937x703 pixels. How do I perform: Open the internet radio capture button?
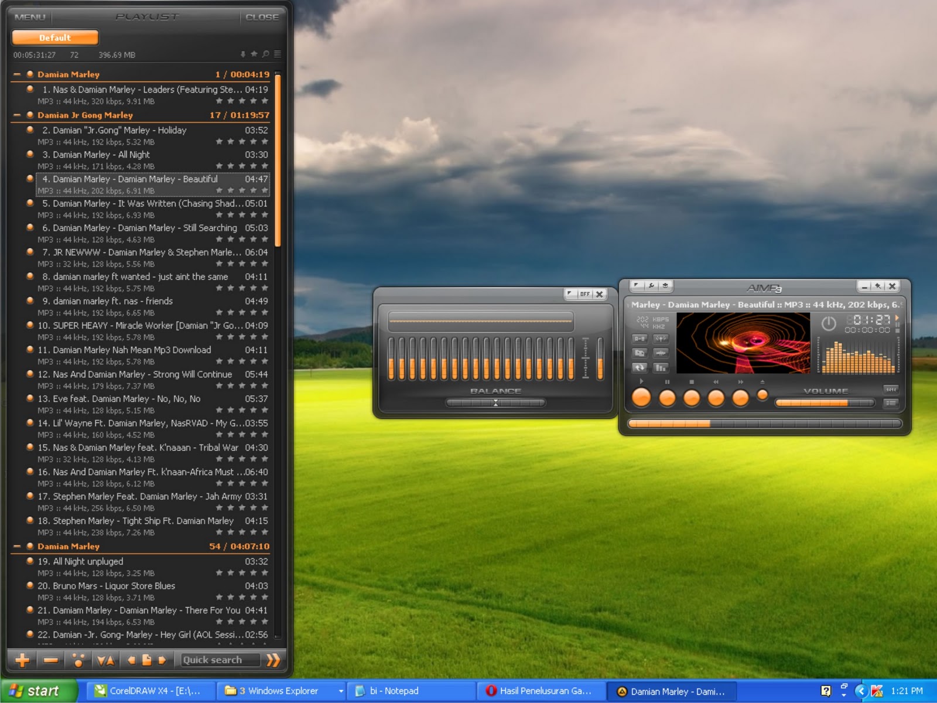[661, 339]
